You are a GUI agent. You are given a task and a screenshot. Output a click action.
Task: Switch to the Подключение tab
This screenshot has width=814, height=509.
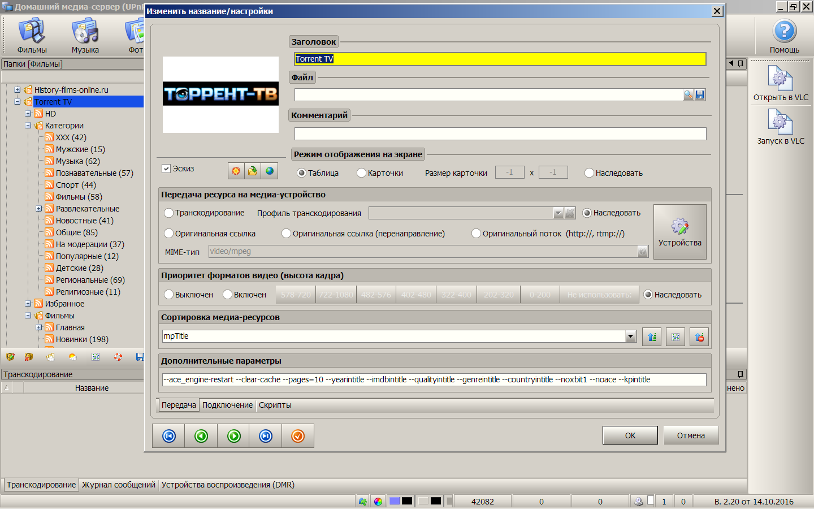(227, 405)
